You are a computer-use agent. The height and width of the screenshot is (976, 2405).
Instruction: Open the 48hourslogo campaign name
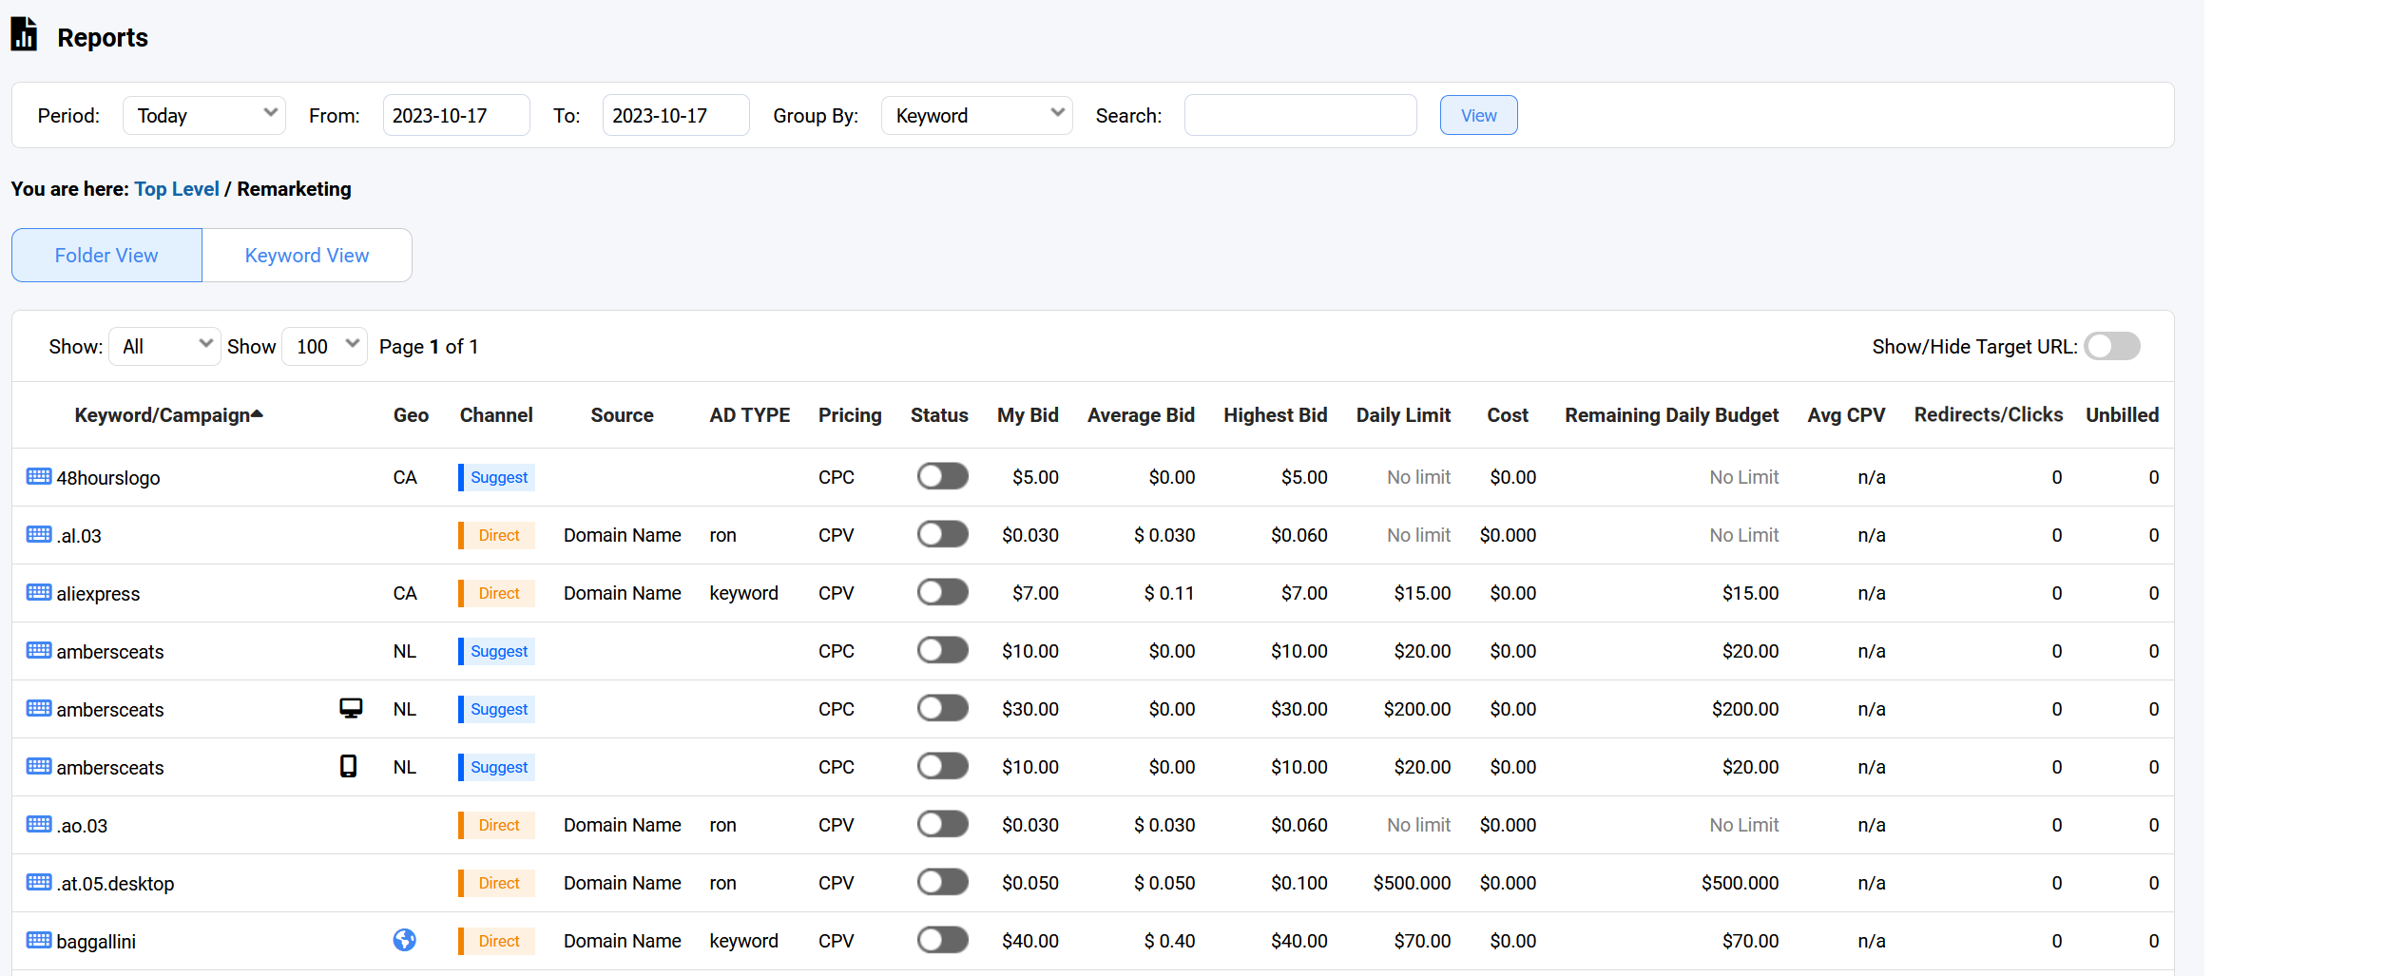pyautogui.click(x=108, y=478)
